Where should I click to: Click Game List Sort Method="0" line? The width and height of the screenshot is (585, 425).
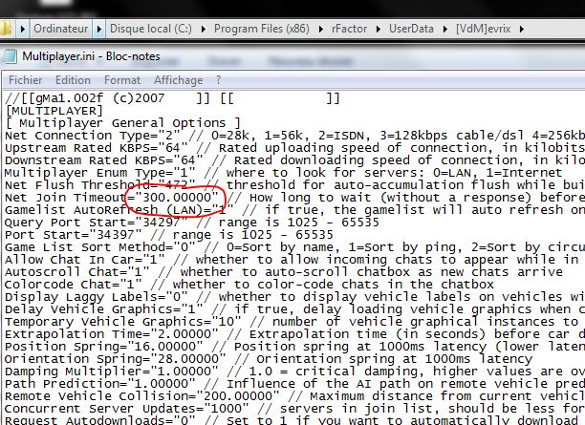(294, 247)
